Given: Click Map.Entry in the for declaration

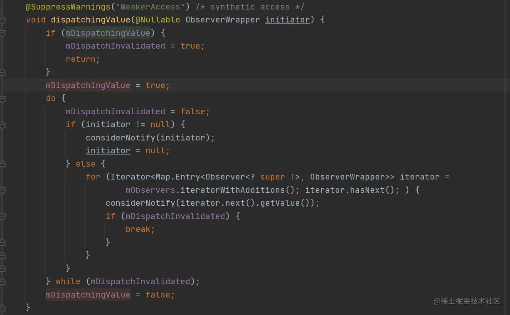Looking at the screenshot, I should [x=178, y=177].
